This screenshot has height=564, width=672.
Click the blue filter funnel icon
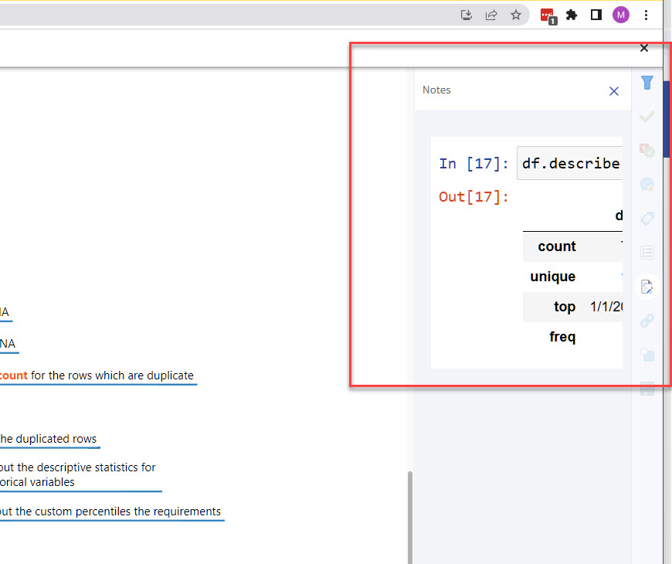coord(647,83)
